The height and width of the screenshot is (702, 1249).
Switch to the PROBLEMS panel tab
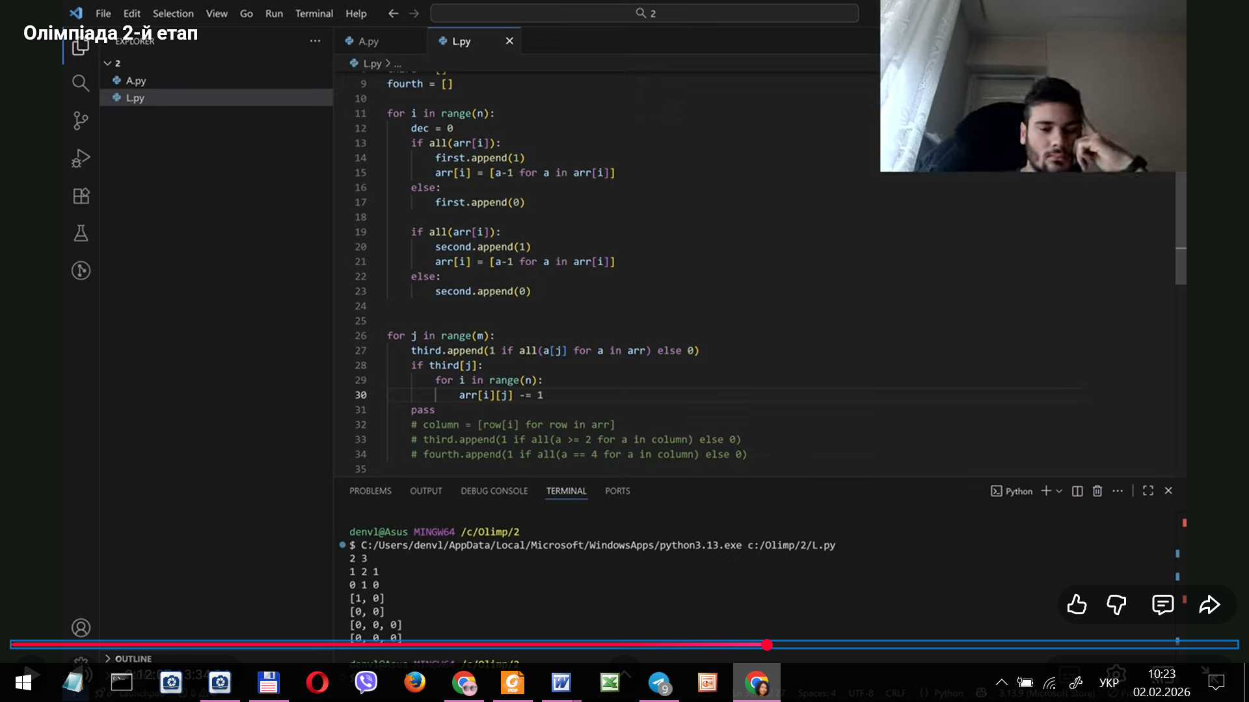click(370, 491)
